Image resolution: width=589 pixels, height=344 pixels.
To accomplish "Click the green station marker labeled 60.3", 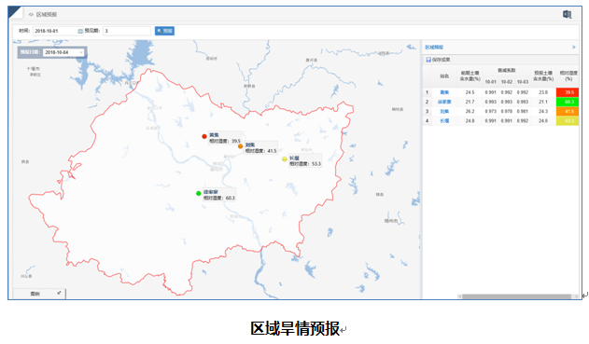I will (198, 193).
